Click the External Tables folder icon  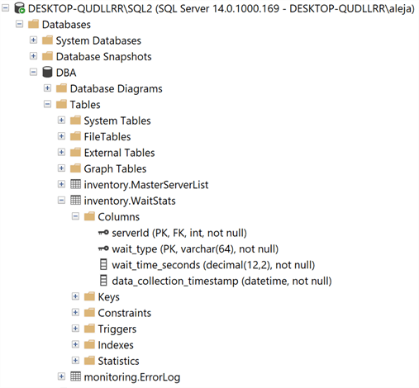pos(75,152)
